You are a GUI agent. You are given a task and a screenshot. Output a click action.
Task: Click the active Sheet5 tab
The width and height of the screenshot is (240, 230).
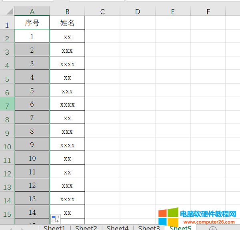[180, 228]
